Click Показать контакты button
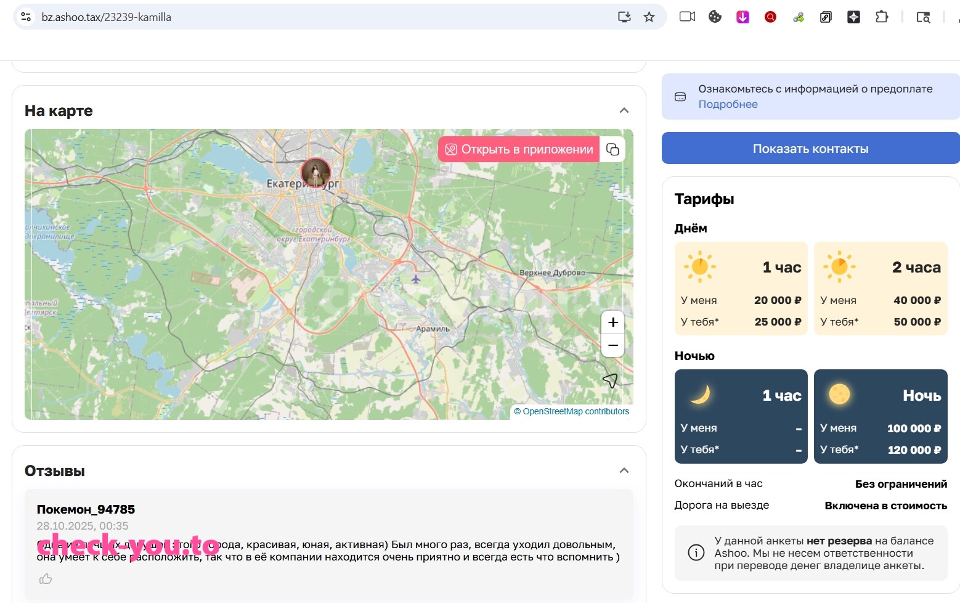This screenshot has width=960, height=603. tap(811, 148)
